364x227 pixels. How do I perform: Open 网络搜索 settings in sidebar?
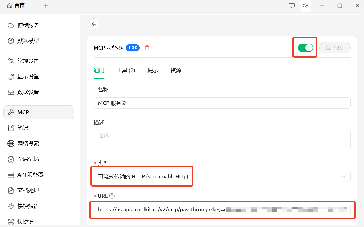[x=28, y=144]
